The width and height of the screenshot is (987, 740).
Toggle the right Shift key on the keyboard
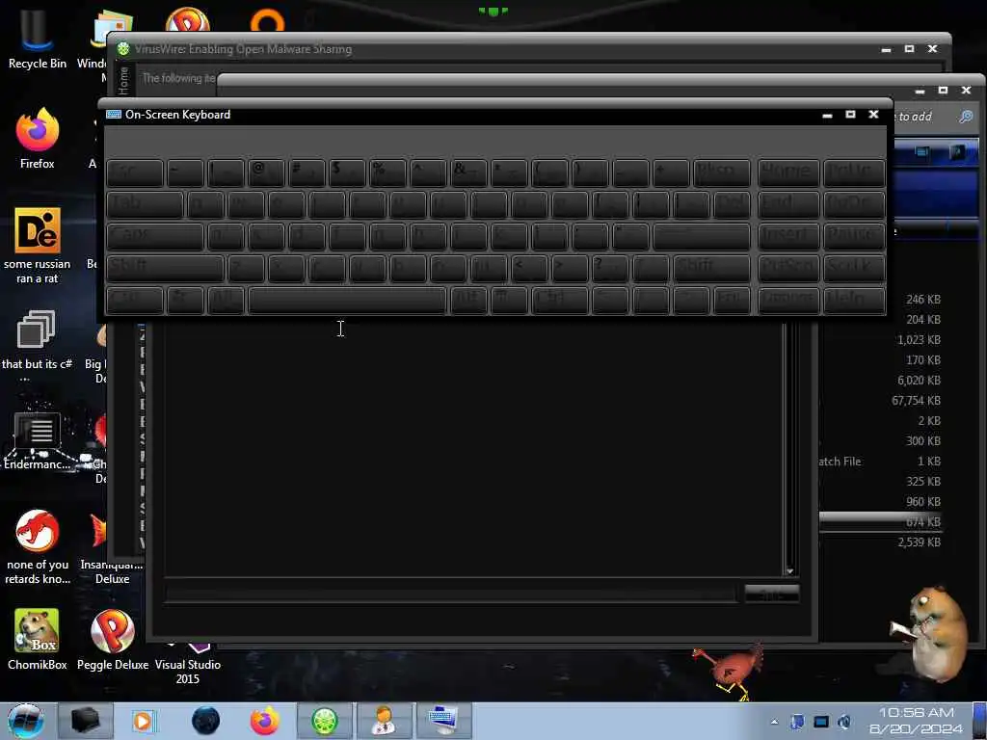(712, 268)
